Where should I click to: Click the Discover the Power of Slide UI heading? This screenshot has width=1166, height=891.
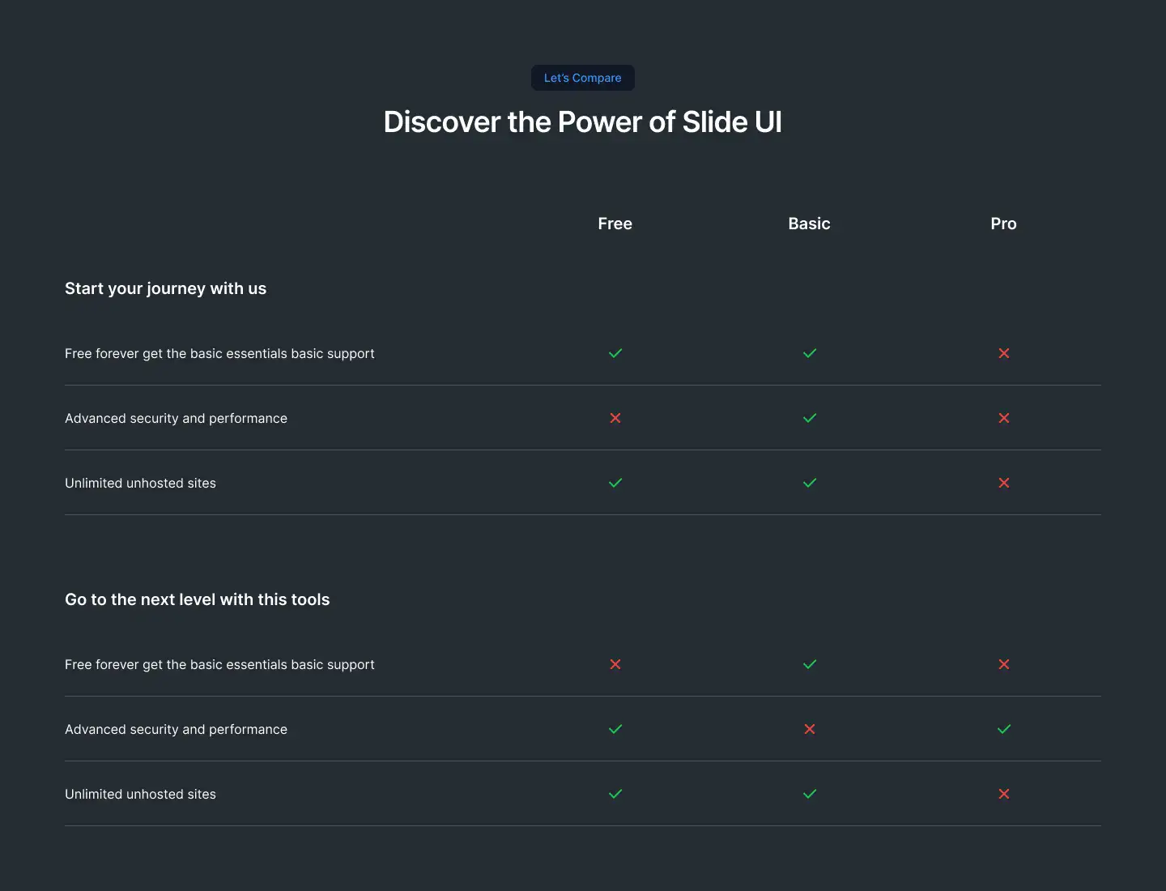pos(583,122)
